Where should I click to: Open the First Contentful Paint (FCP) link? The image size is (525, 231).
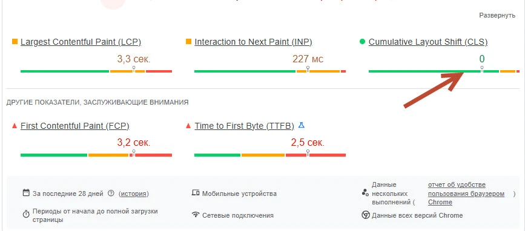[x=75, y=126]
